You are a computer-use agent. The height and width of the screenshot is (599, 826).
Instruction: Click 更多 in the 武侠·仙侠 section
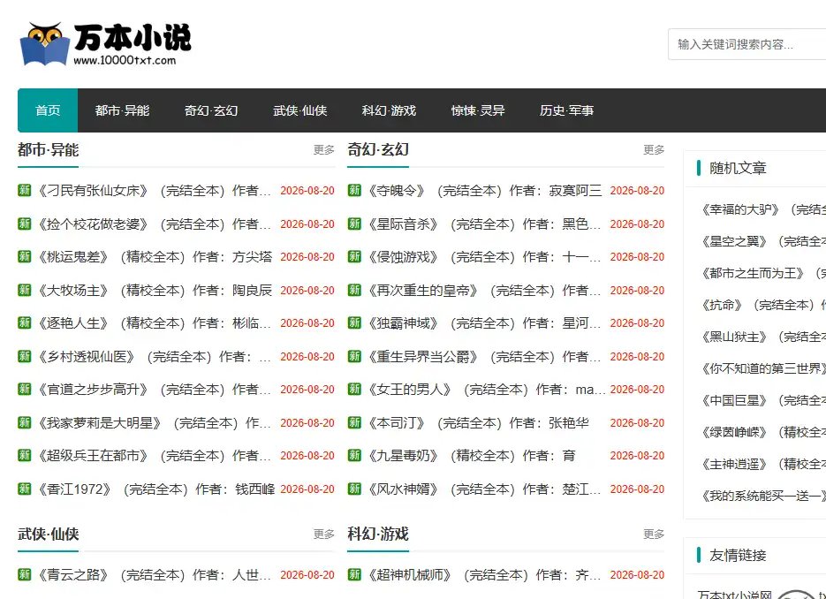(x=324, y=535)
